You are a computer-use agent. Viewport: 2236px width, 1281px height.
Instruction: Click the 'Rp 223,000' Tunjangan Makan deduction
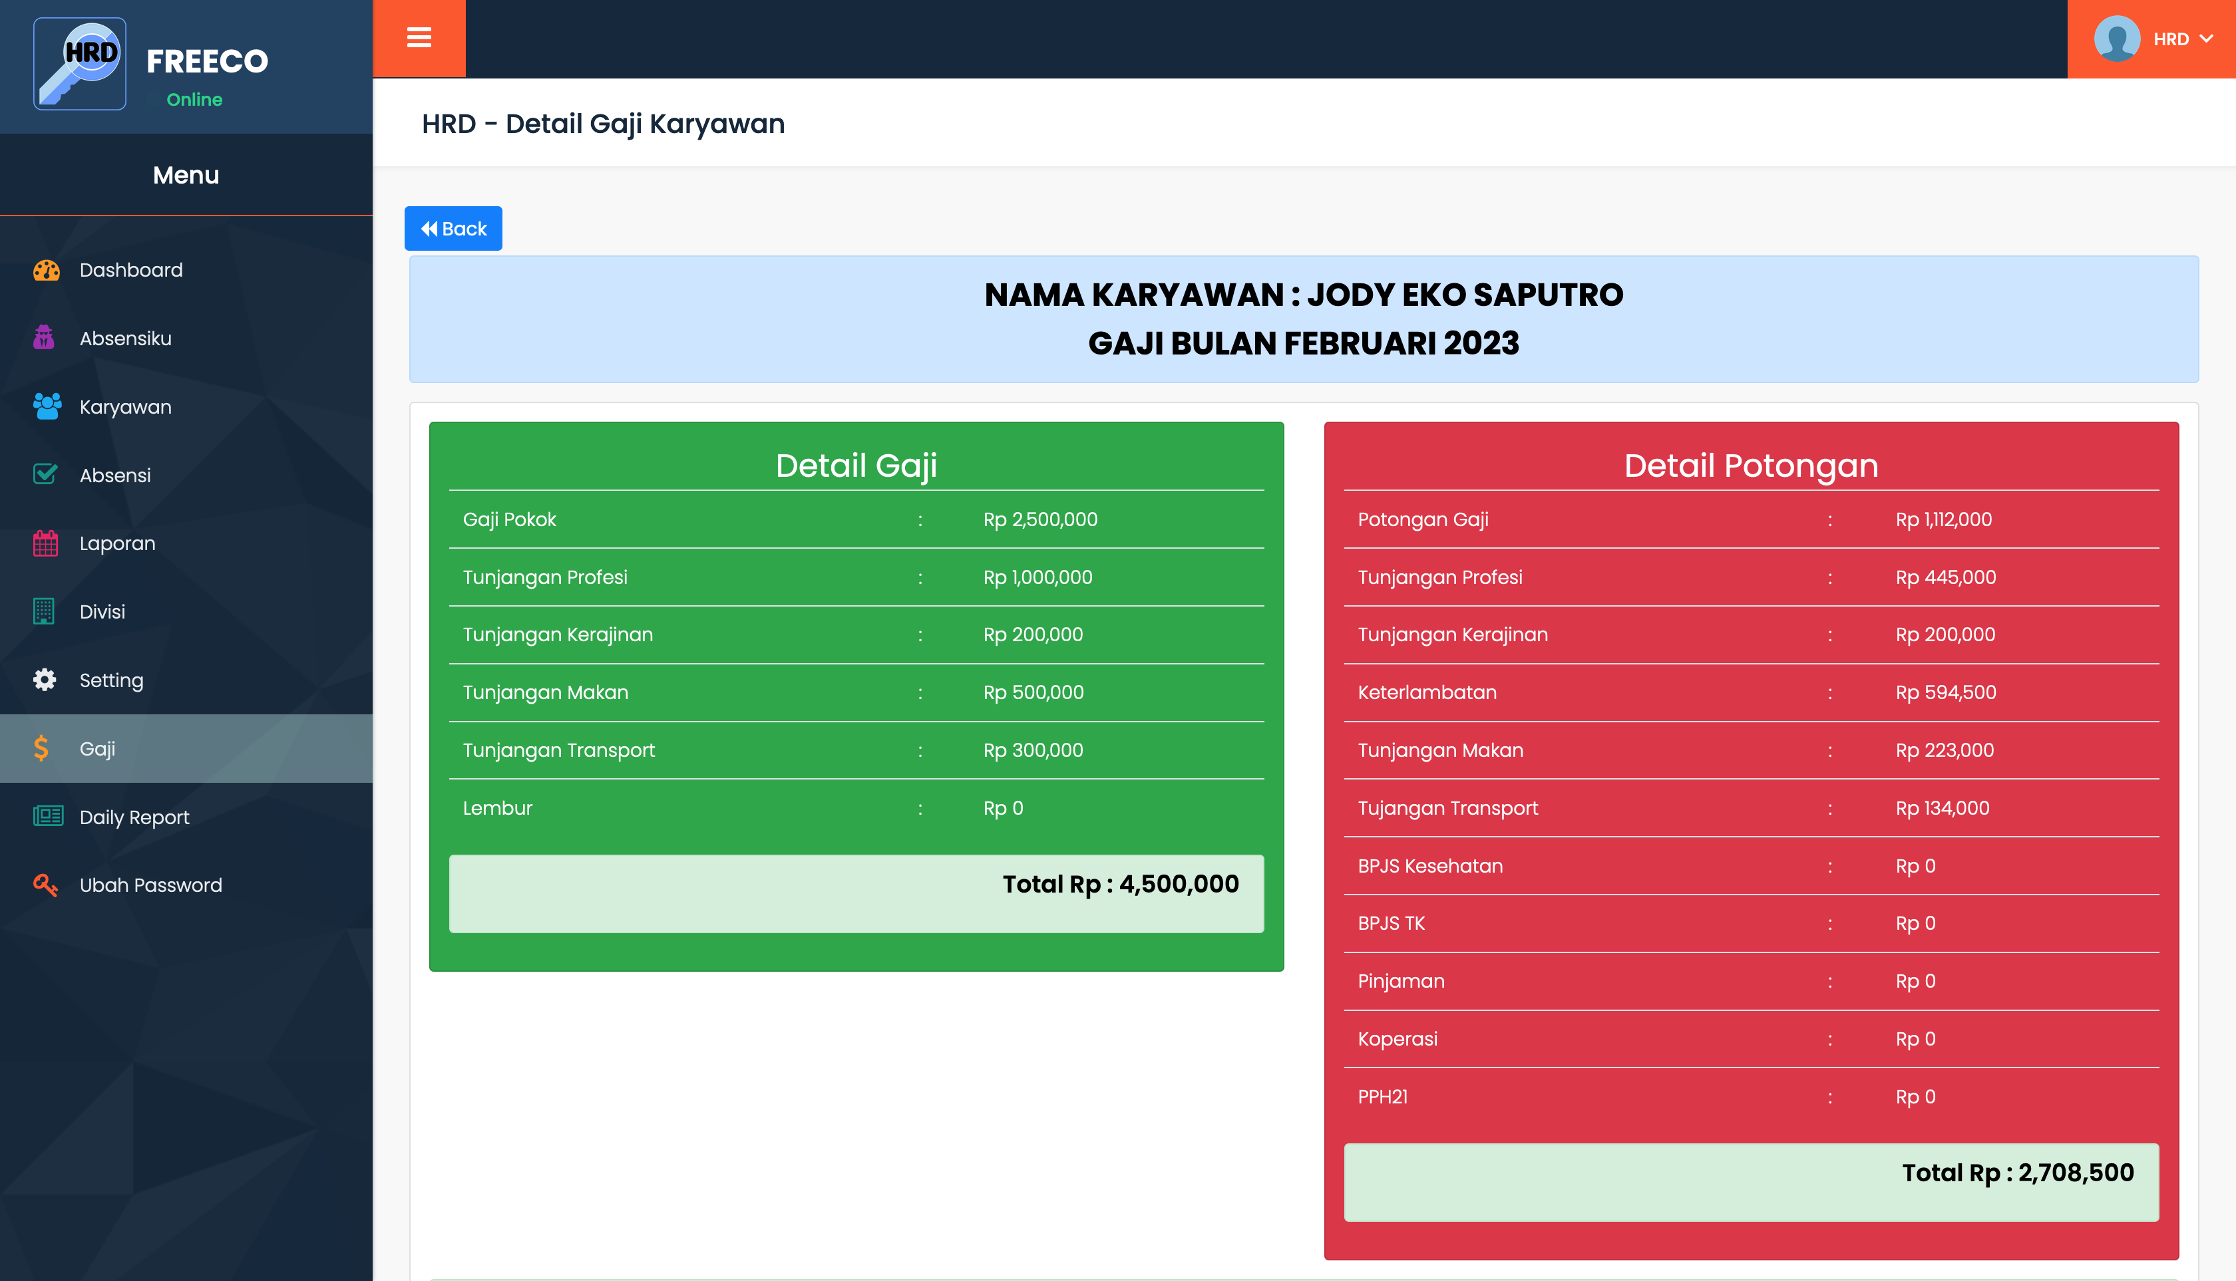[1945, 750]
